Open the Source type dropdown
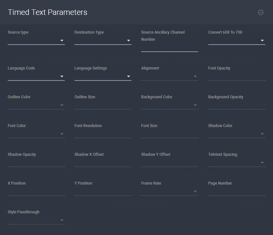This screenshot has height=235, width=273. (x=62, y=40)
